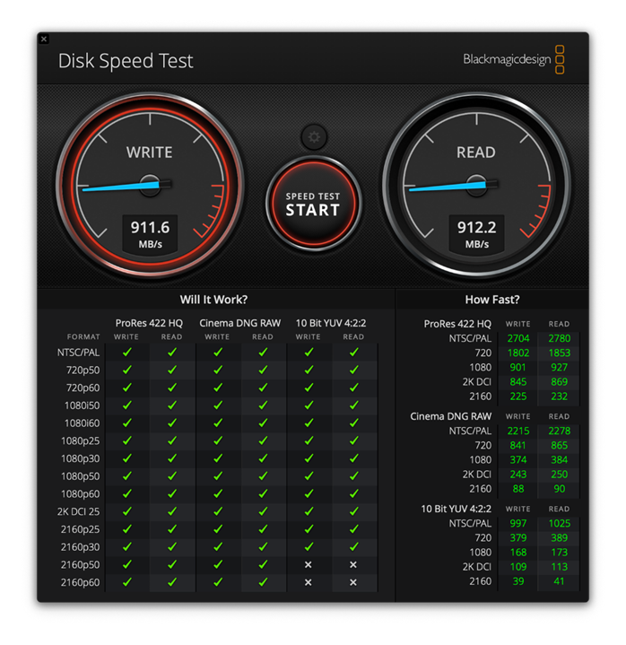
Task: Click ProRes 422 HQ write checkmark for NTSC/PAL
Action: [x=126, y=353]
